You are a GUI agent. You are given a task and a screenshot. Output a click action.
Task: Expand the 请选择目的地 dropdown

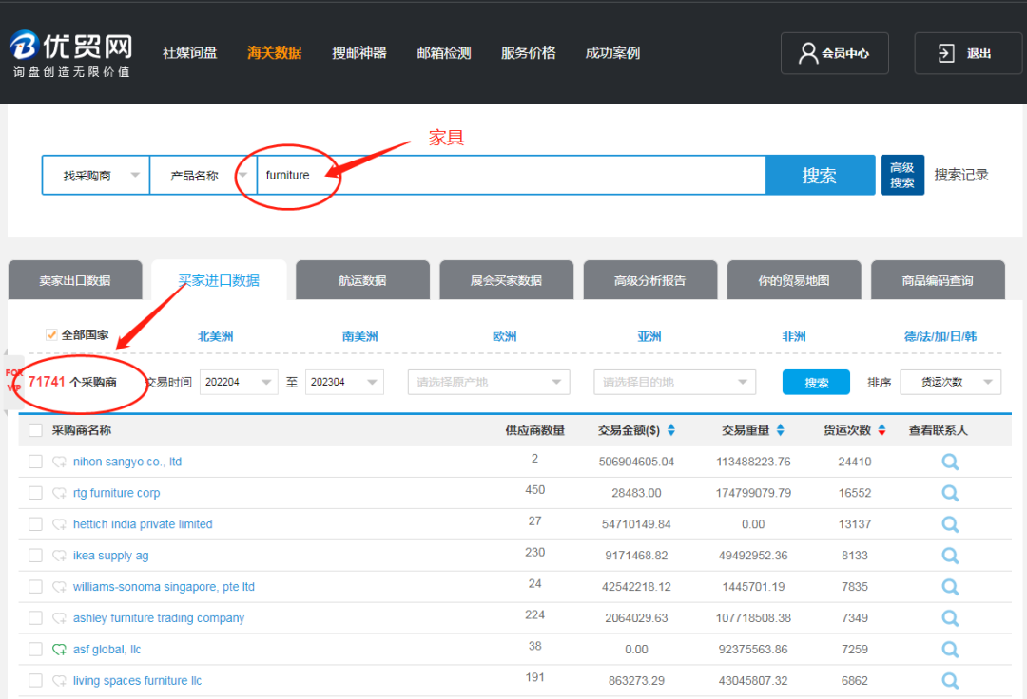click(674, 382)
